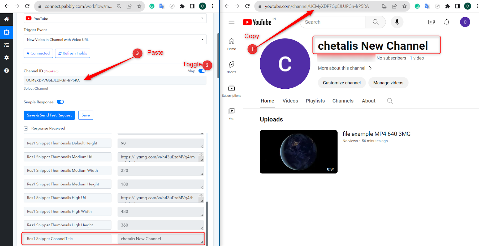Click the Pabbly URL address bar
Viewport: 479px width, 246px height.
click(x=78, y=6)
